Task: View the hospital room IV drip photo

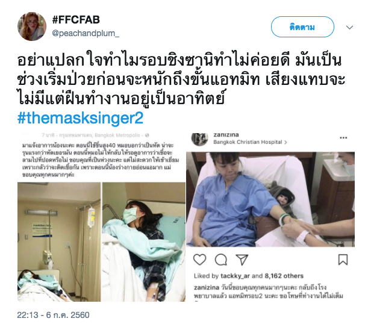Action: tap(59, 242)
